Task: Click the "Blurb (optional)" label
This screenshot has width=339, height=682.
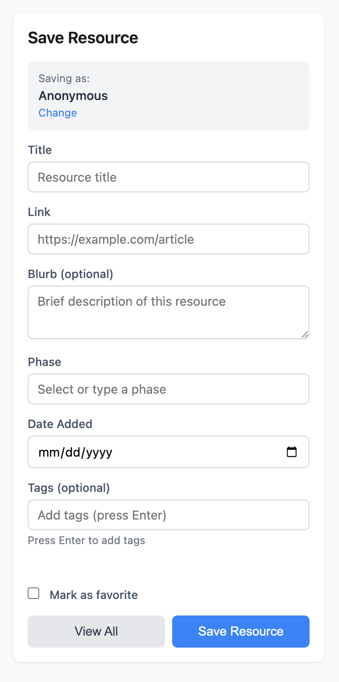Action: click(70, 274)
